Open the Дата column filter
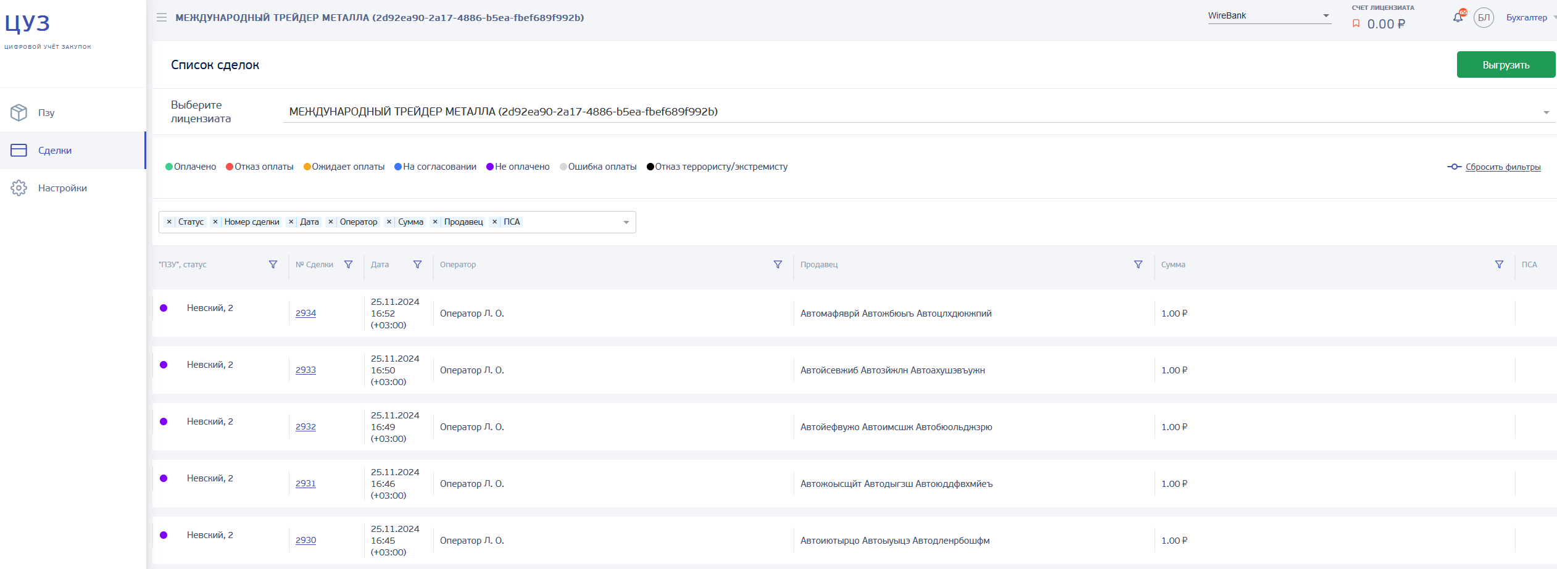 pyautogui.click(x=417, y=264)
